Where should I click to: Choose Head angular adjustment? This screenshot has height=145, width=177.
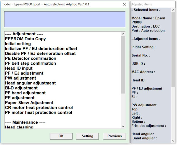point(30,83)
